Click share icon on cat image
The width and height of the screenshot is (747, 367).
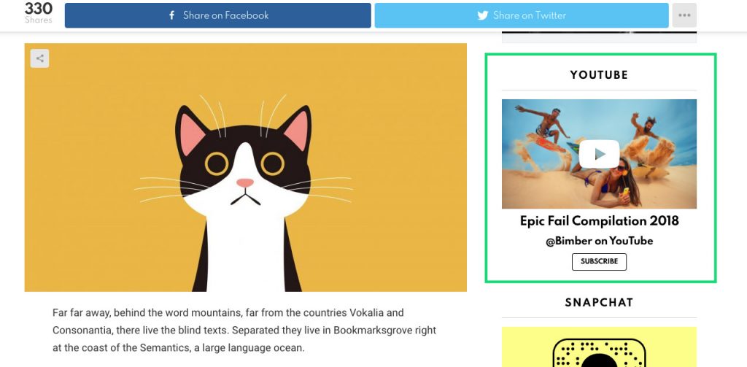coord(39,58)
